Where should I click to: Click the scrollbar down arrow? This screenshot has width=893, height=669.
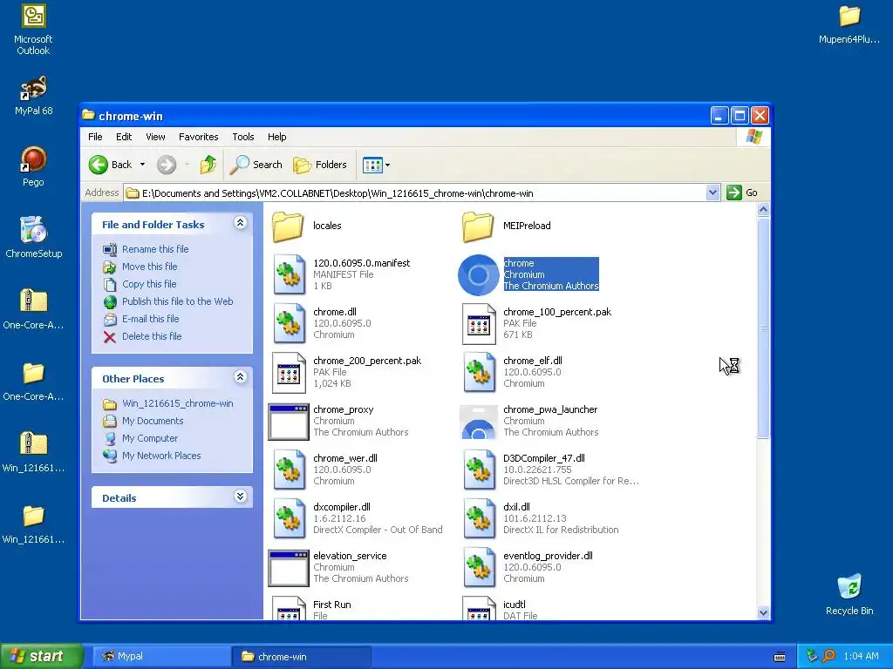click(763, 612)
